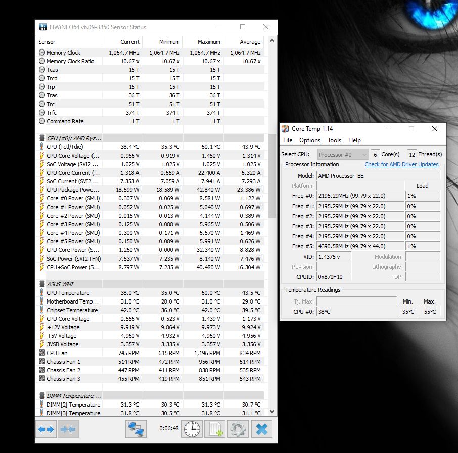Click the Thread(s) count field showing 12
The height and width of the screenshot is (453, 458).
coord(411,154)
